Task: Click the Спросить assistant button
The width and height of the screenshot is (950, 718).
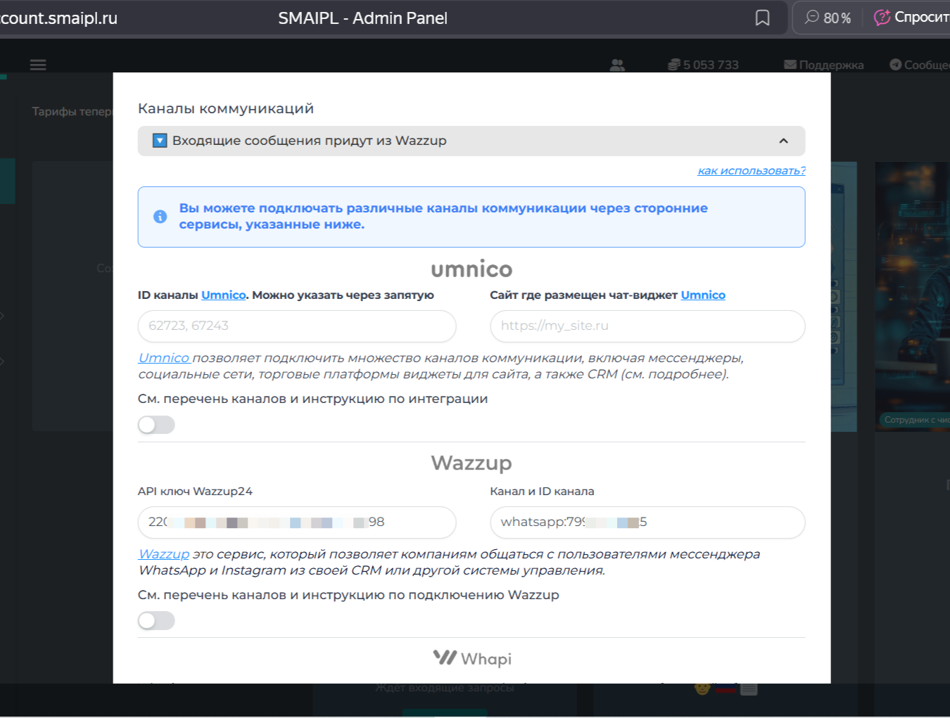Action: click(x=911, y=18)
